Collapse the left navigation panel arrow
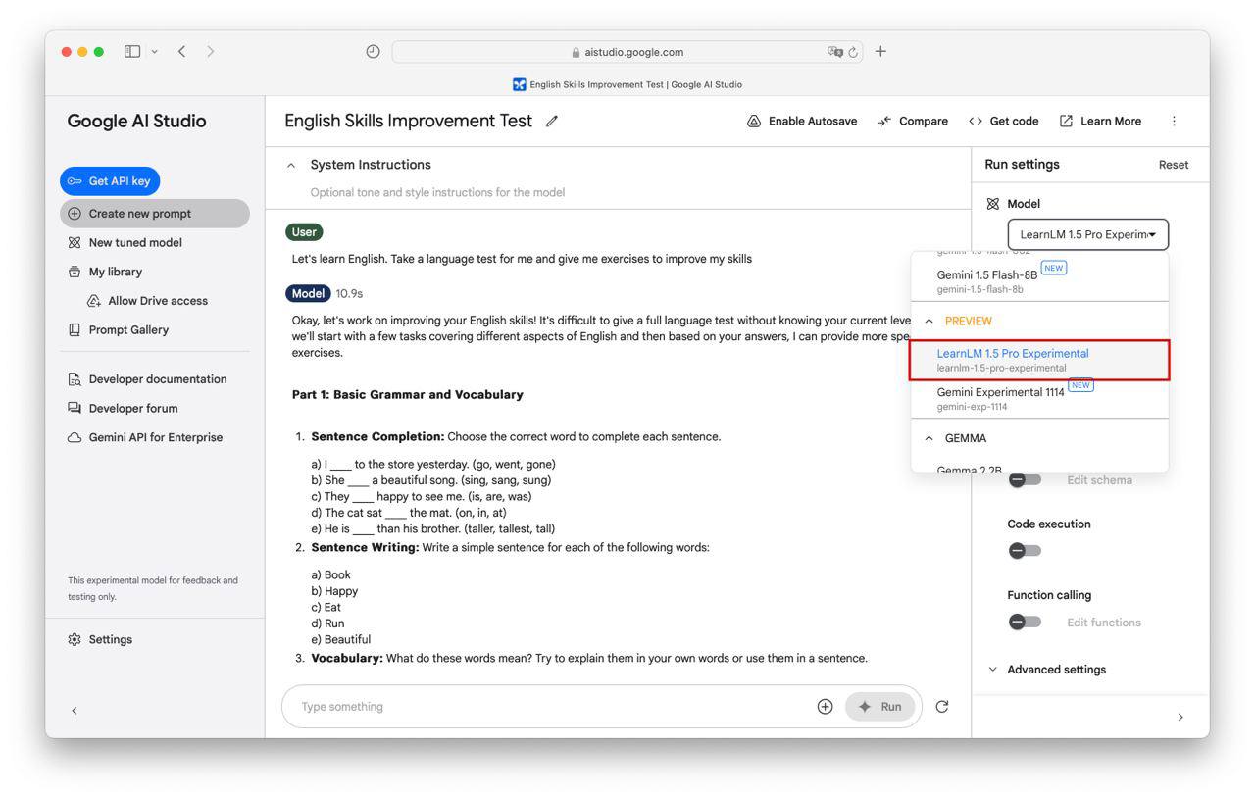 75,711
